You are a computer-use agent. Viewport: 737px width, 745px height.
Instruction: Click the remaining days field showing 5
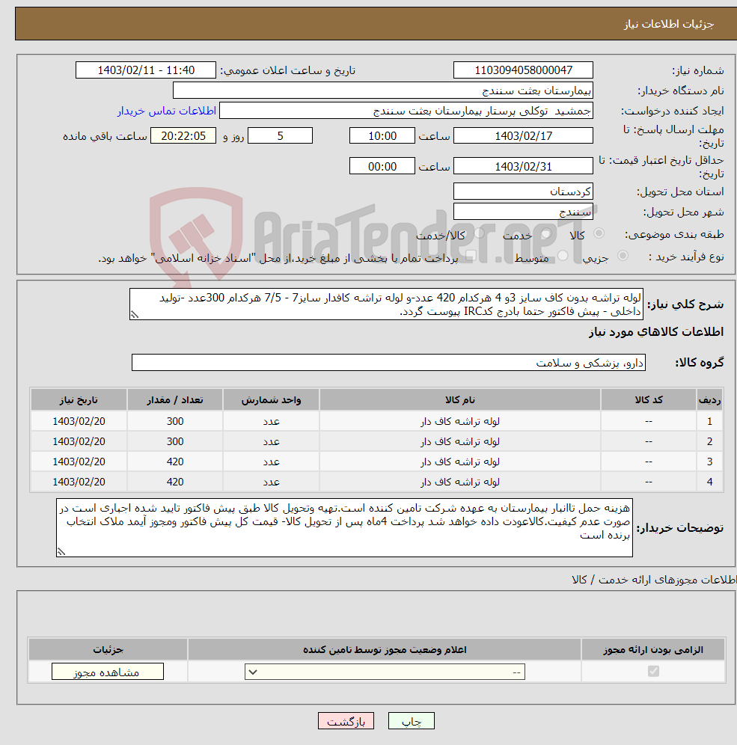tap(281, 135)
